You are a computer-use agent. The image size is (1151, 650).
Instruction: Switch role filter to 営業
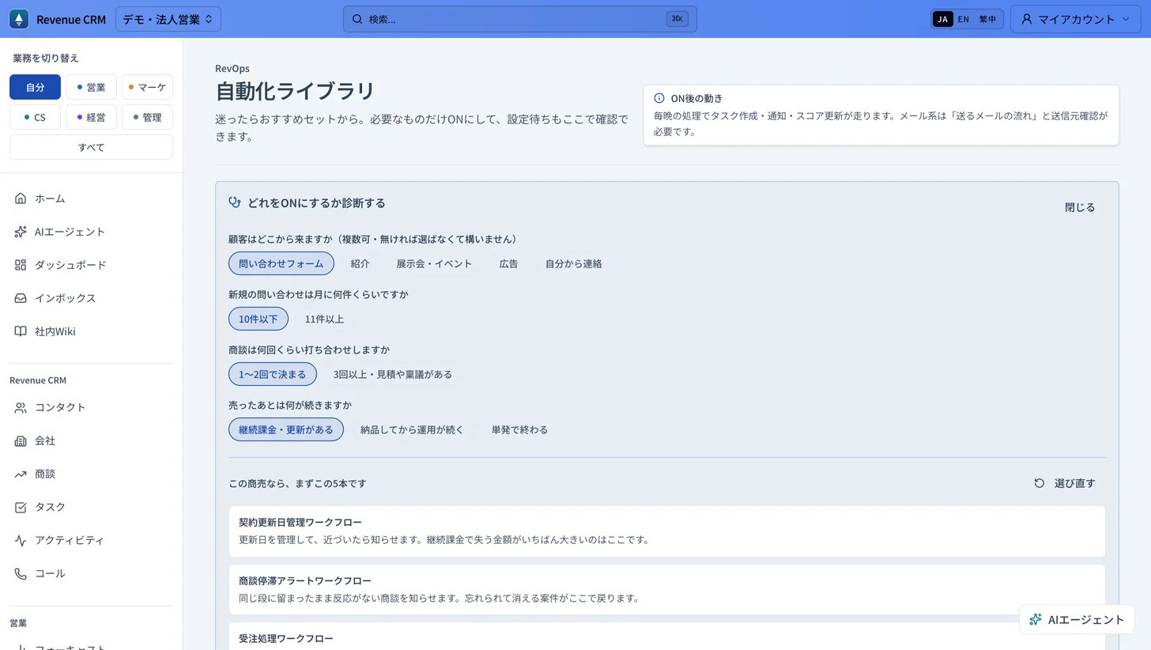click(91, 87)
